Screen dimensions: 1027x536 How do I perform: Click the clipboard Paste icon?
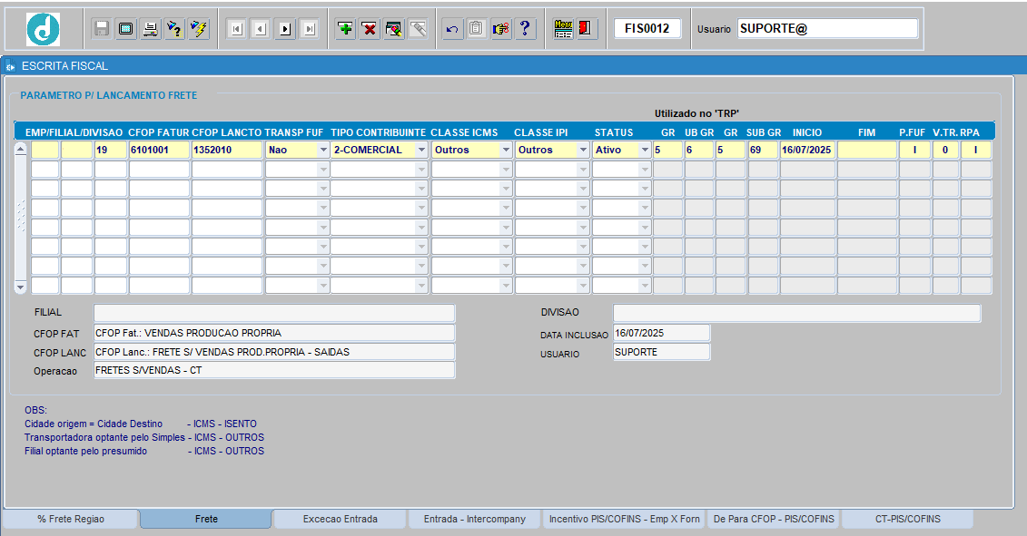476,28
